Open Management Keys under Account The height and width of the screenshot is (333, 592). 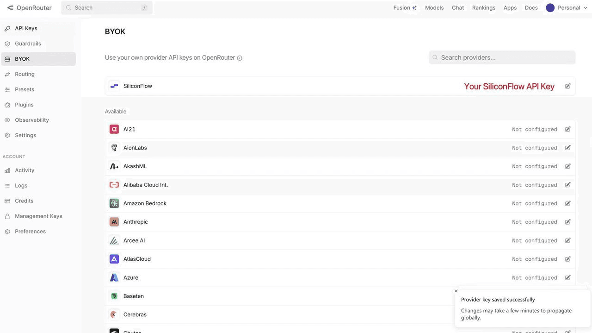(x=38, y=216)
